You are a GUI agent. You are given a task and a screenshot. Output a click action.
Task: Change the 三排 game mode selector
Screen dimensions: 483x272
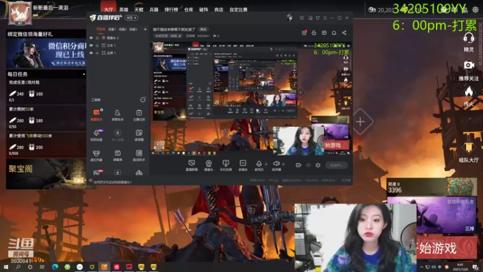click(x=469, y=228)
